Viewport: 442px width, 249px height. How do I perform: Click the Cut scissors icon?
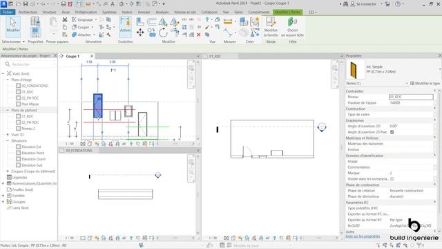65,19
